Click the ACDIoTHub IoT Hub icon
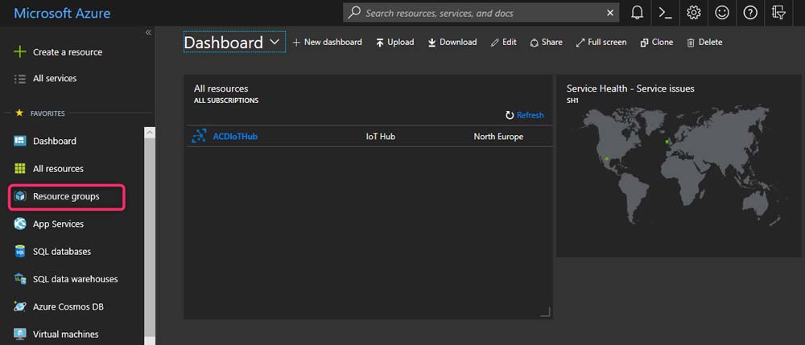 click(x=199, y=137)
